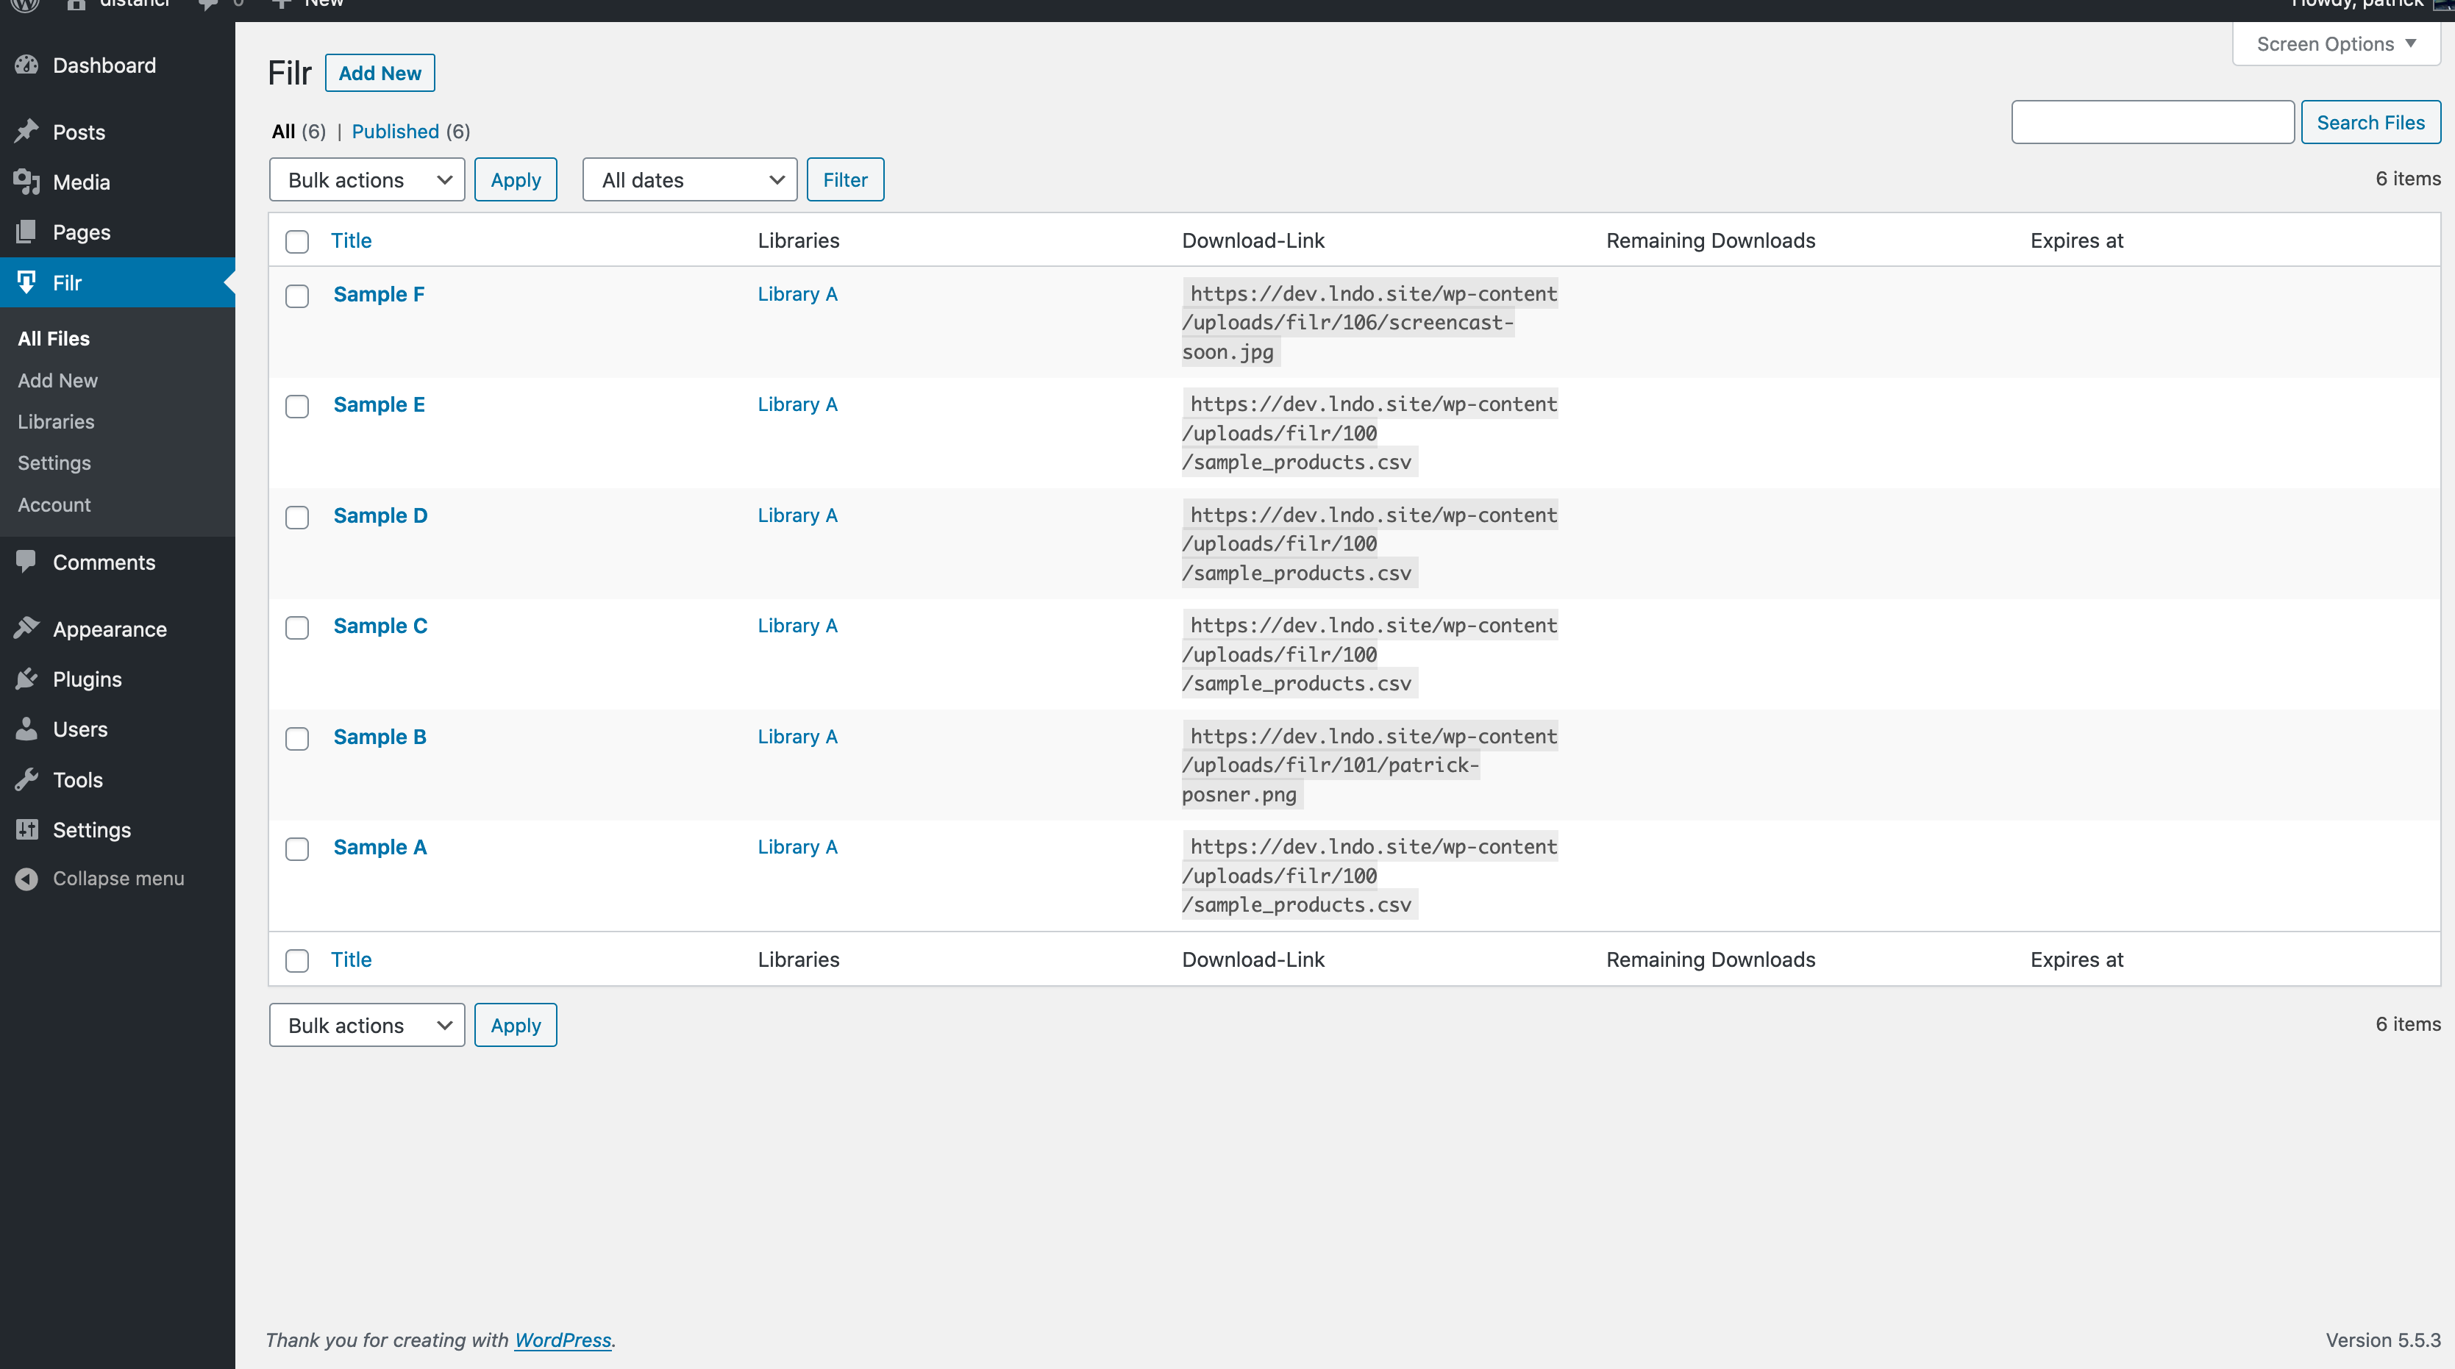This screenshot has width=2455, height=1369.
Task: Click the Dashboard gauge icon
Action: point(26,65)
